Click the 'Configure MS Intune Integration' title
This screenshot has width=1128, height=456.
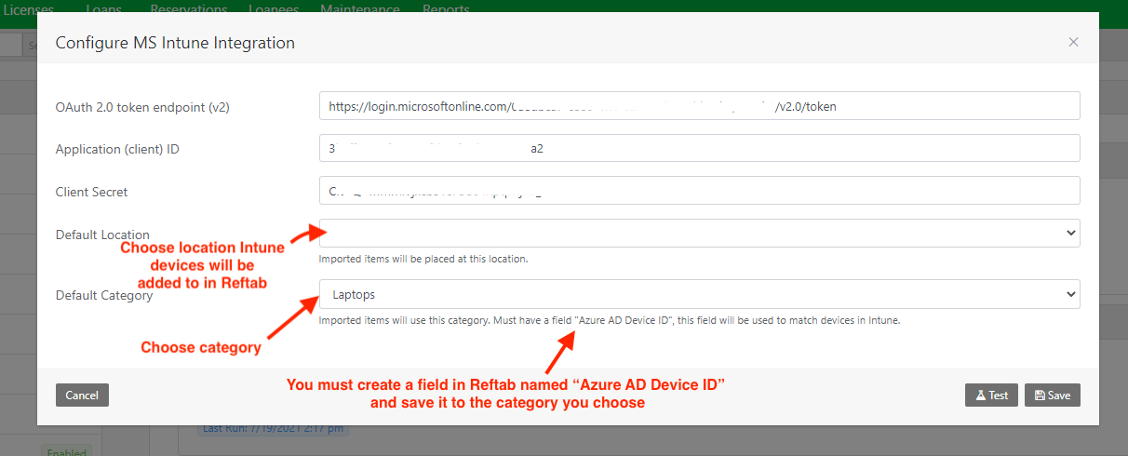point(175,43)
